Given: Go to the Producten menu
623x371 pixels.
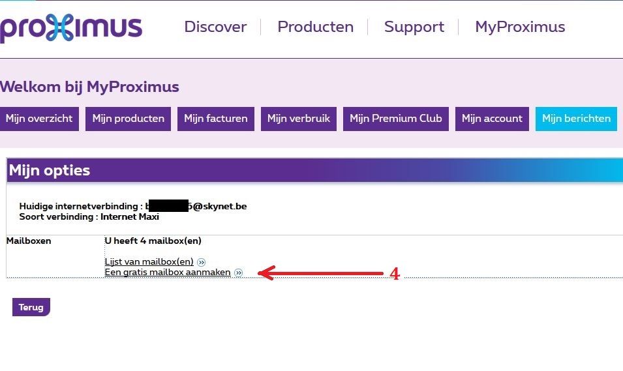Looking at the screenshot, I should pyautogui.click(x=315, y=27).
